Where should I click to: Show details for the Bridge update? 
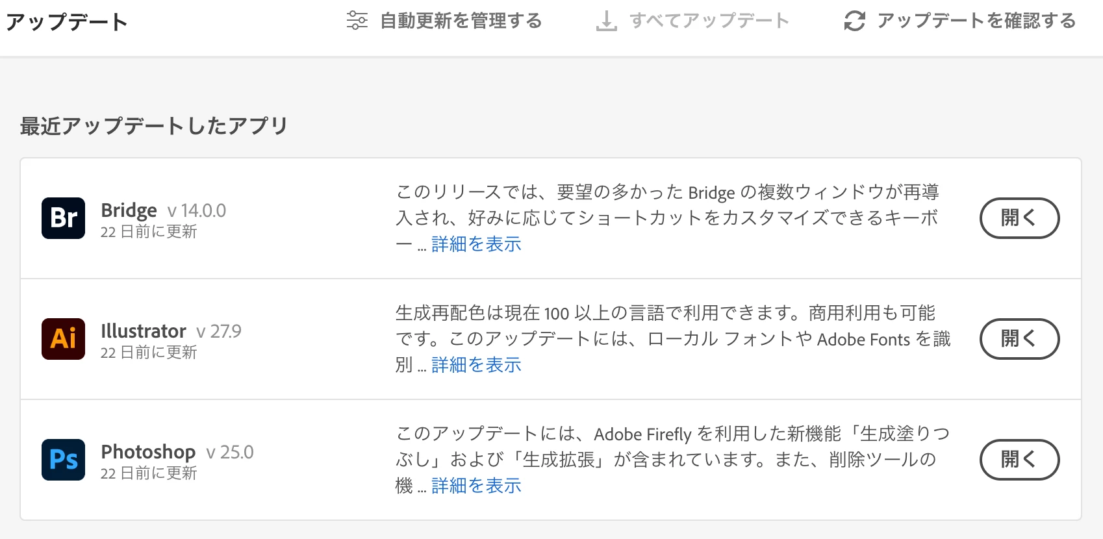point(476,244)
